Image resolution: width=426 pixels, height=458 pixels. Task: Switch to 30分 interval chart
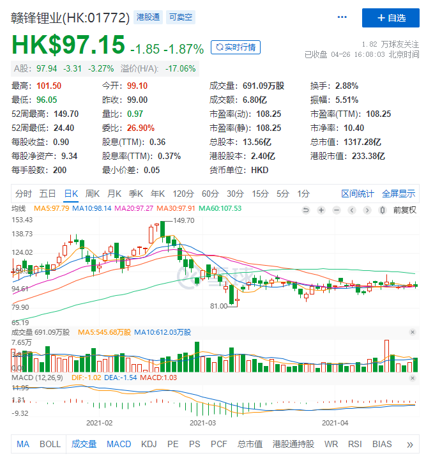(235, 194)
